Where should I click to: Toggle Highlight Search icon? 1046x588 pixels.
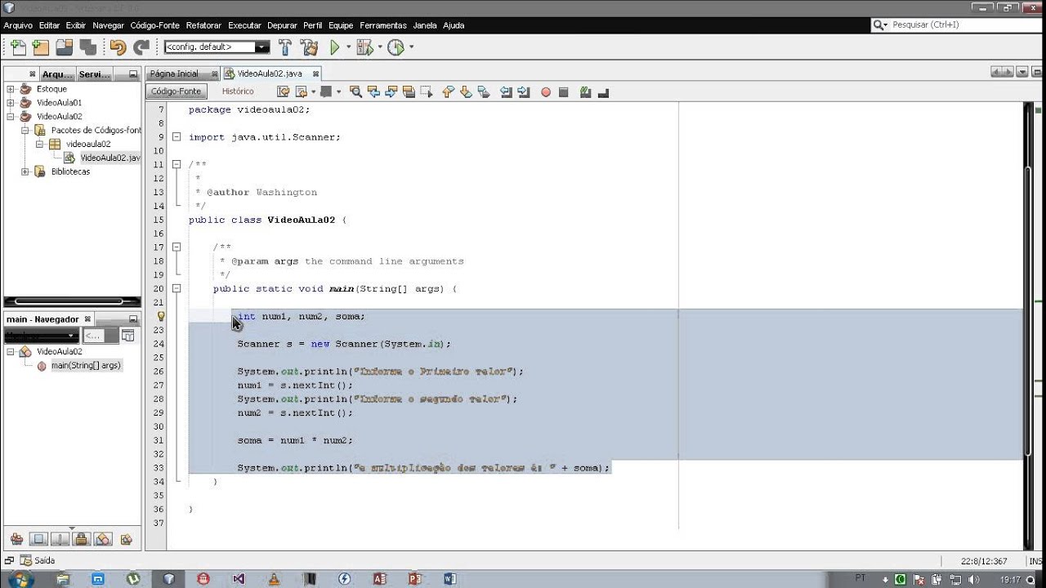click(x=409, y=92)
